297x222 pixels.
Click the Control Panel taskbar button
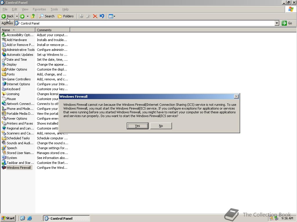(x=67, y=218)
